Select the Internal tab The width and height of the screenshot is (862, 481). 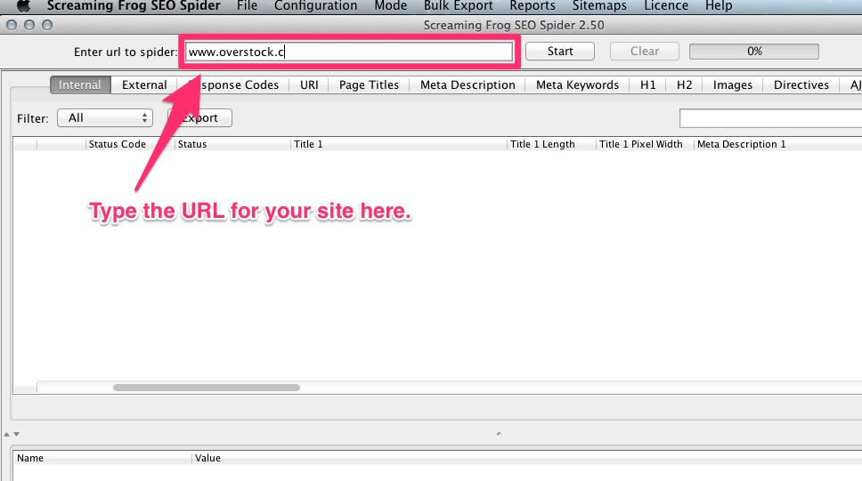click(x=80, y=84)
